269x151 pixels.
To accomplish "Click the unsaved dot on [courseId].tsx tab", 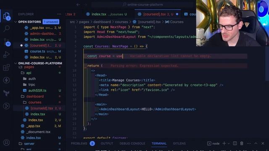I will coord(177,14).
